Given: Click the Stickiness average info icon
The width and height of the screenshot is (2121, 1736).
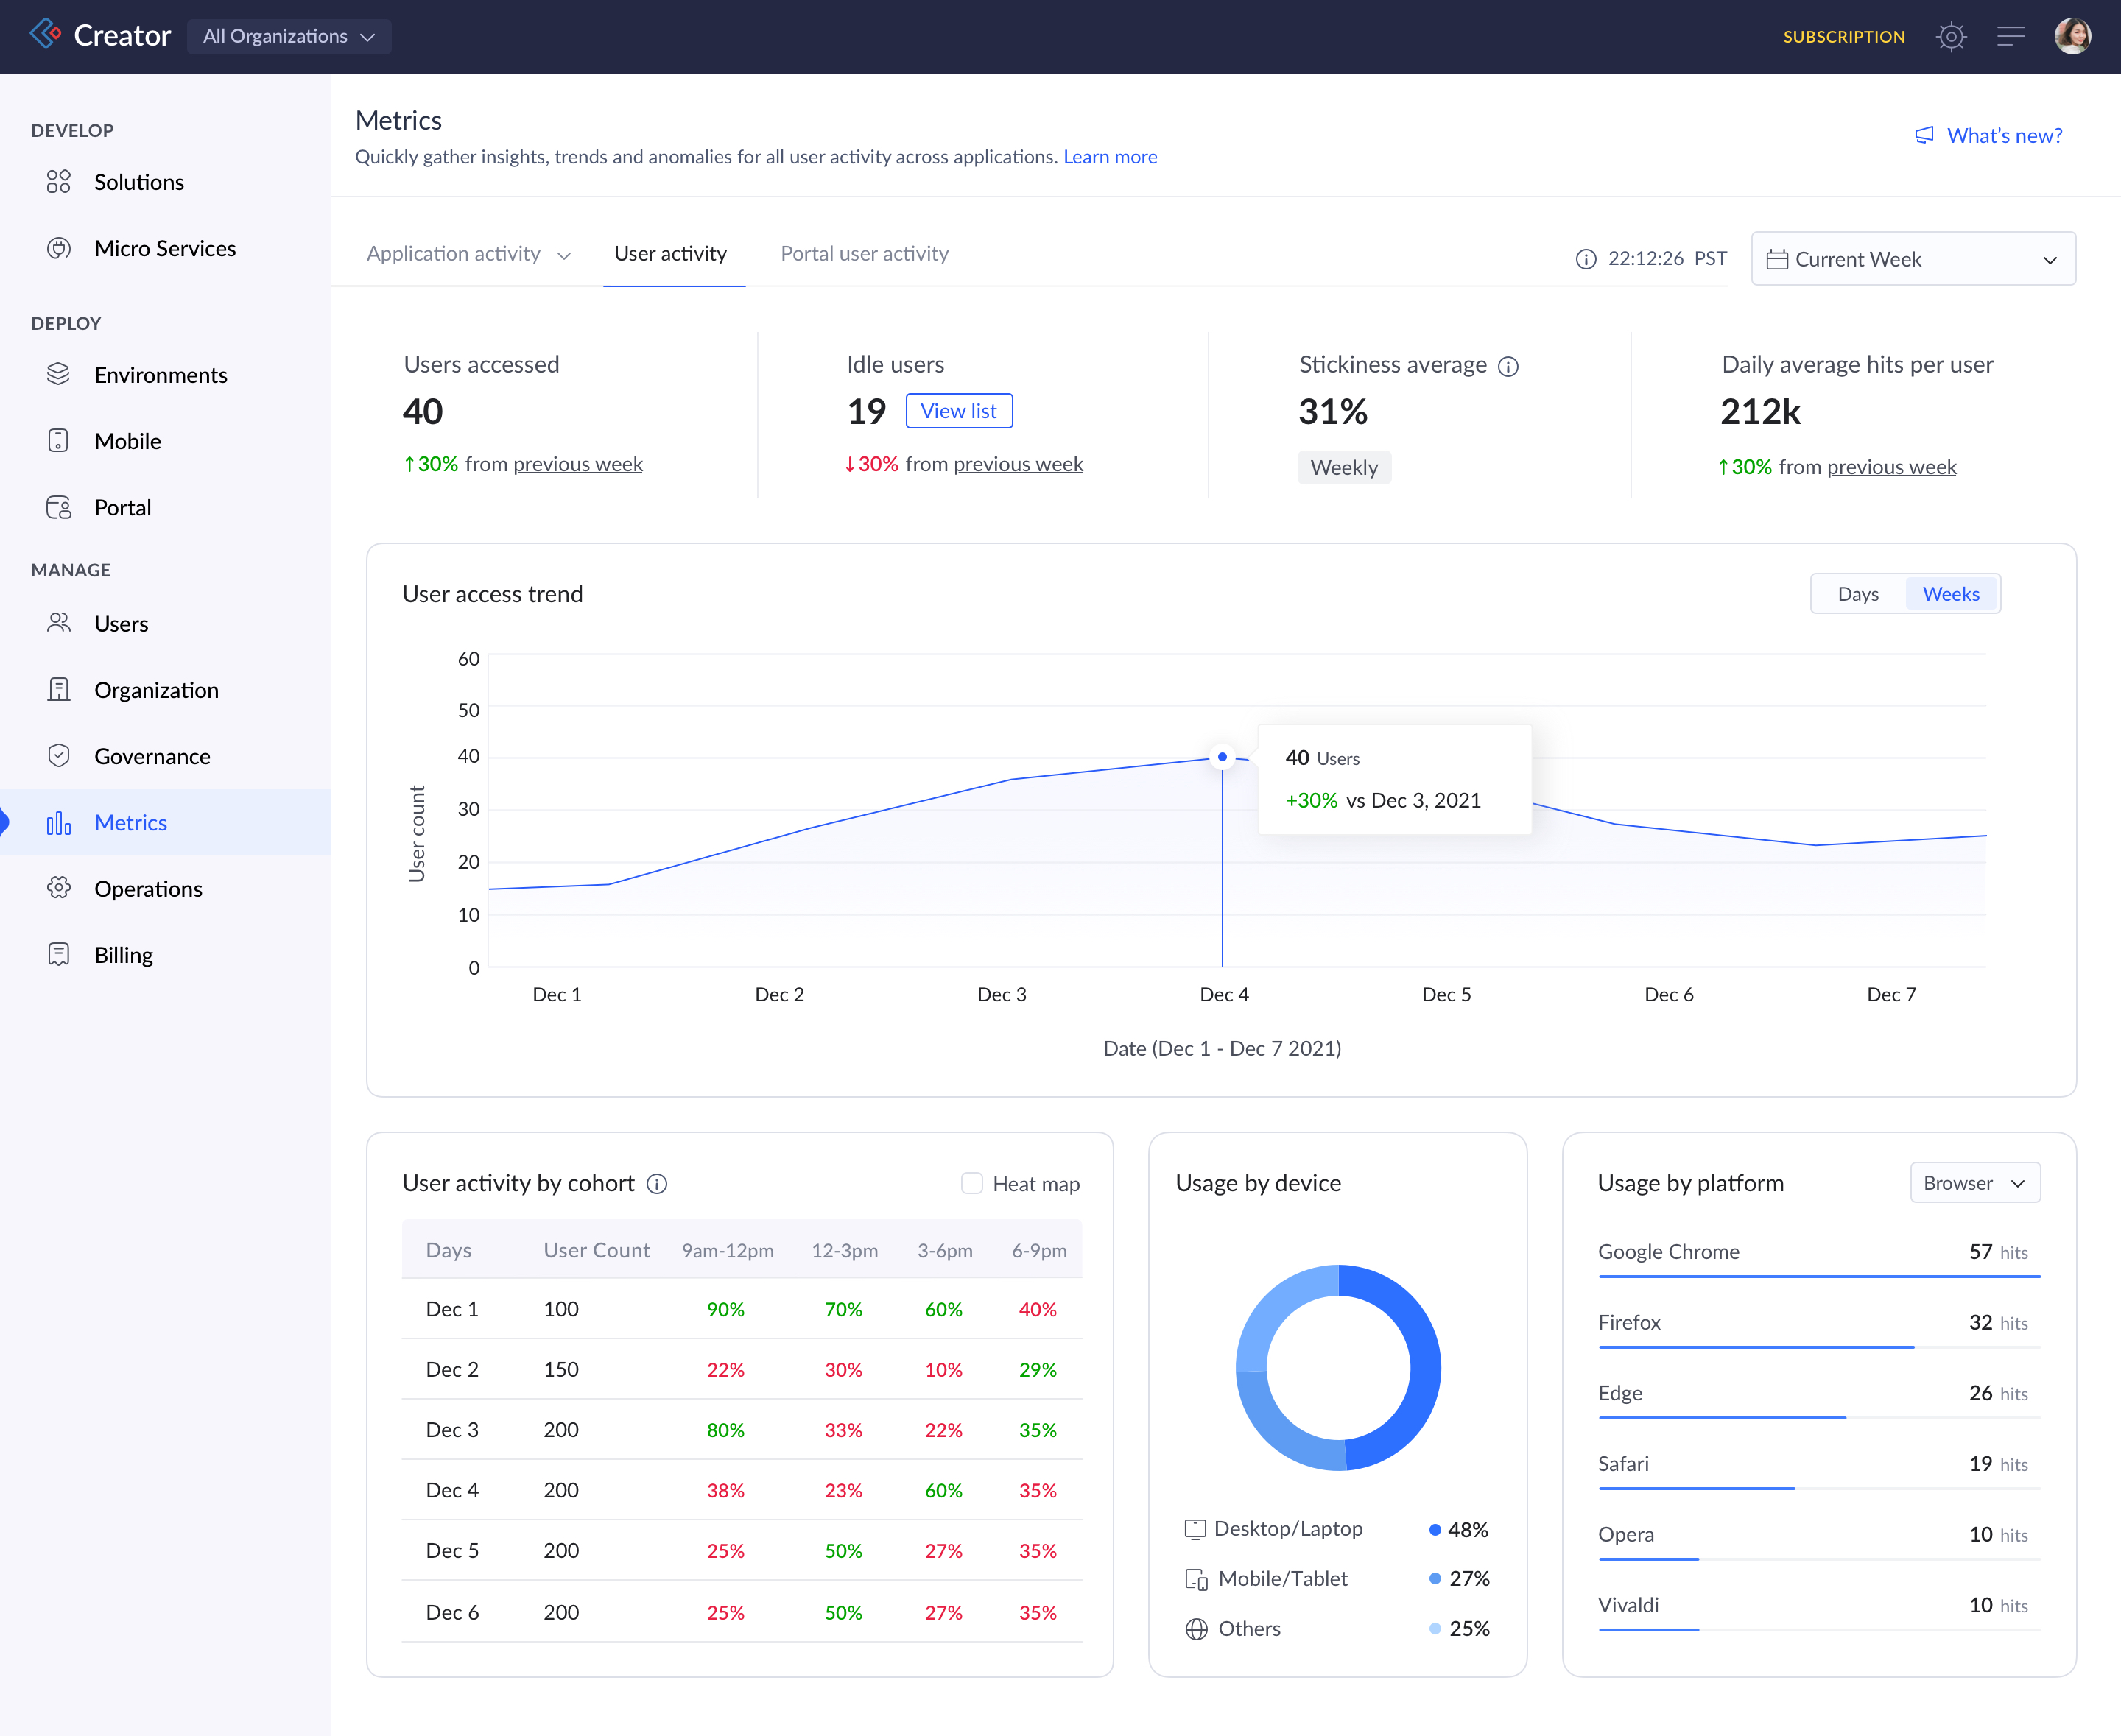Looking at the screenshot, I should pyautogui.click(x=1508, y=367).
